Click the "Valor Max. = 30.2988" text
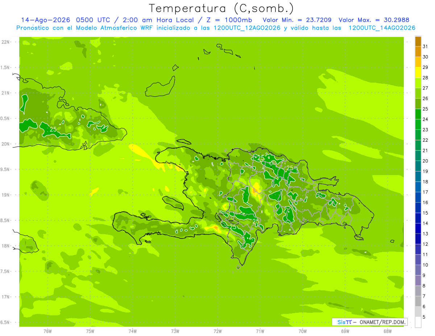 tap(374, 20)
